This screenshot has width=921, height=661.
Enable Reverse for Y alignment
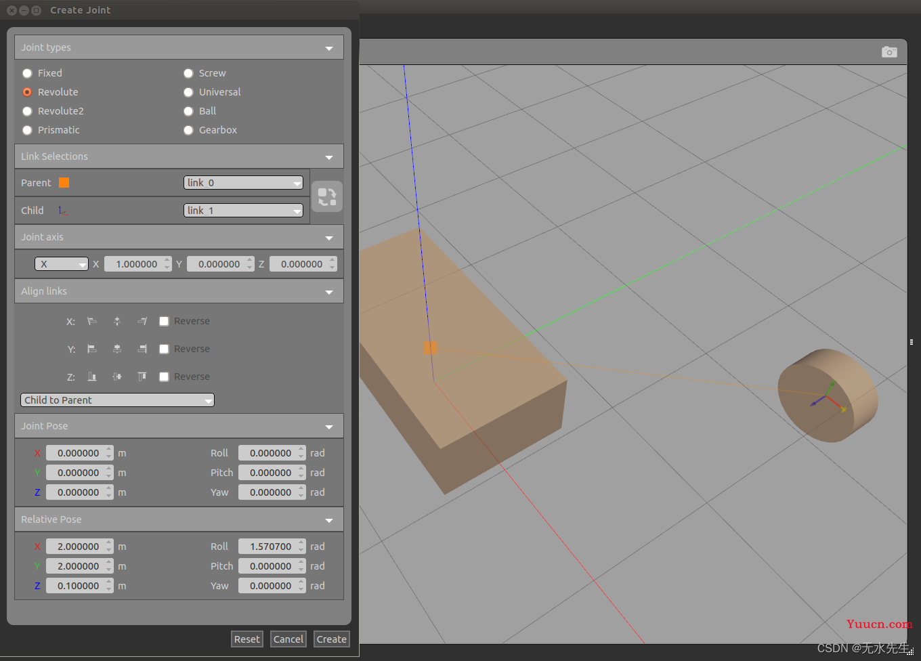[164, 349]
